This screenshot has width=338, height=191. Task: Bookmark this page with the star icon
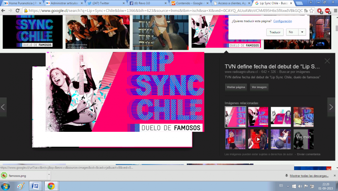pyautogui.click(x=311, y=10)
